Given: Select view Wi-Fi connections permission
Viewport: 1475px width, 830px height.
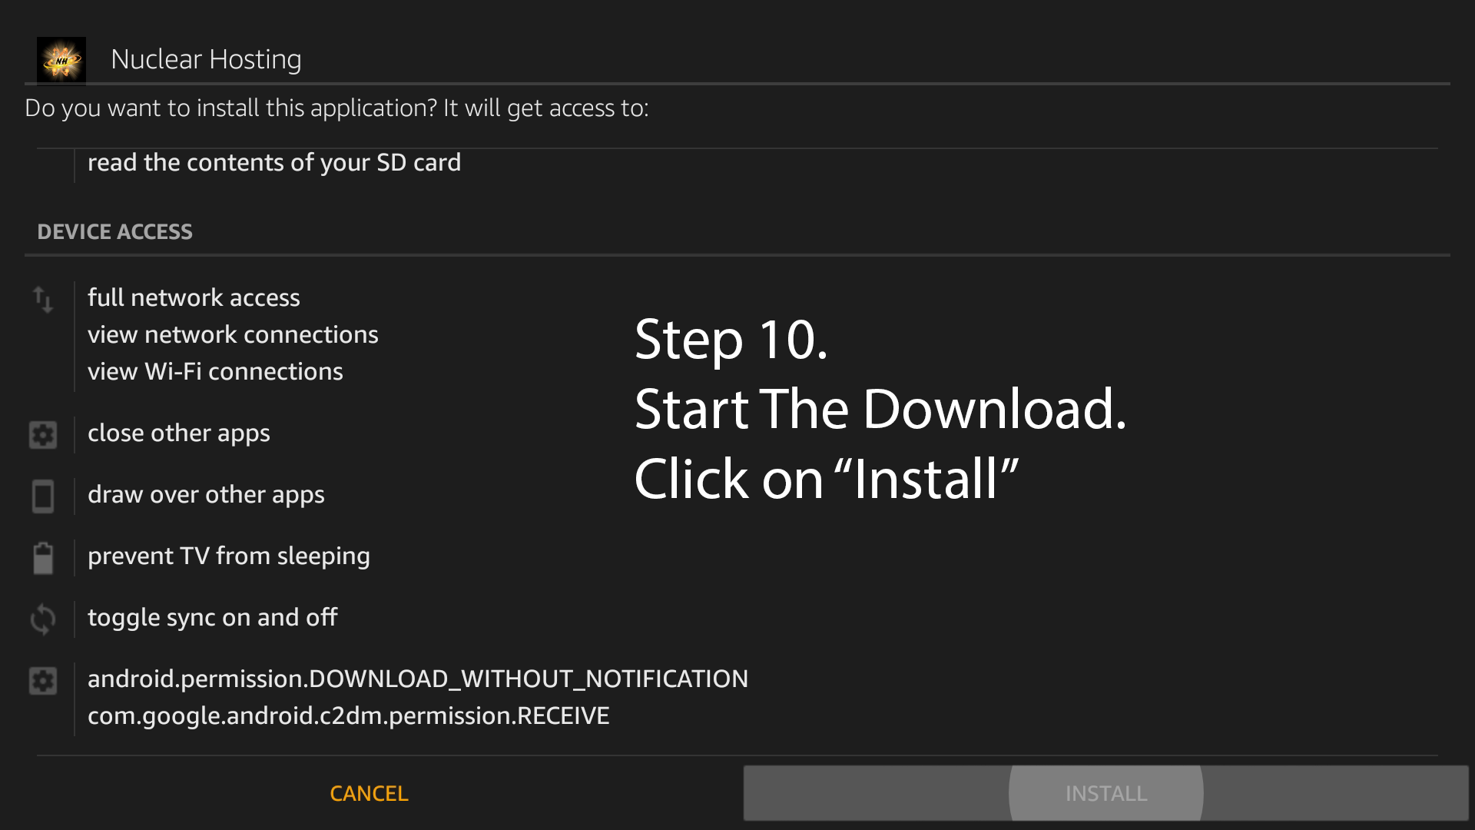Looking at the screenshot, I should (x=215, y=371).
